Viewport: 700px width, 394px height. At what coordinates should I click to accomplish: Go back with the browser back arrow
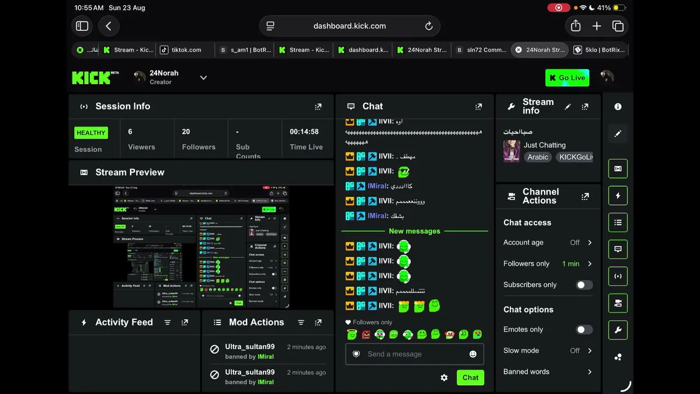[108, 26]
